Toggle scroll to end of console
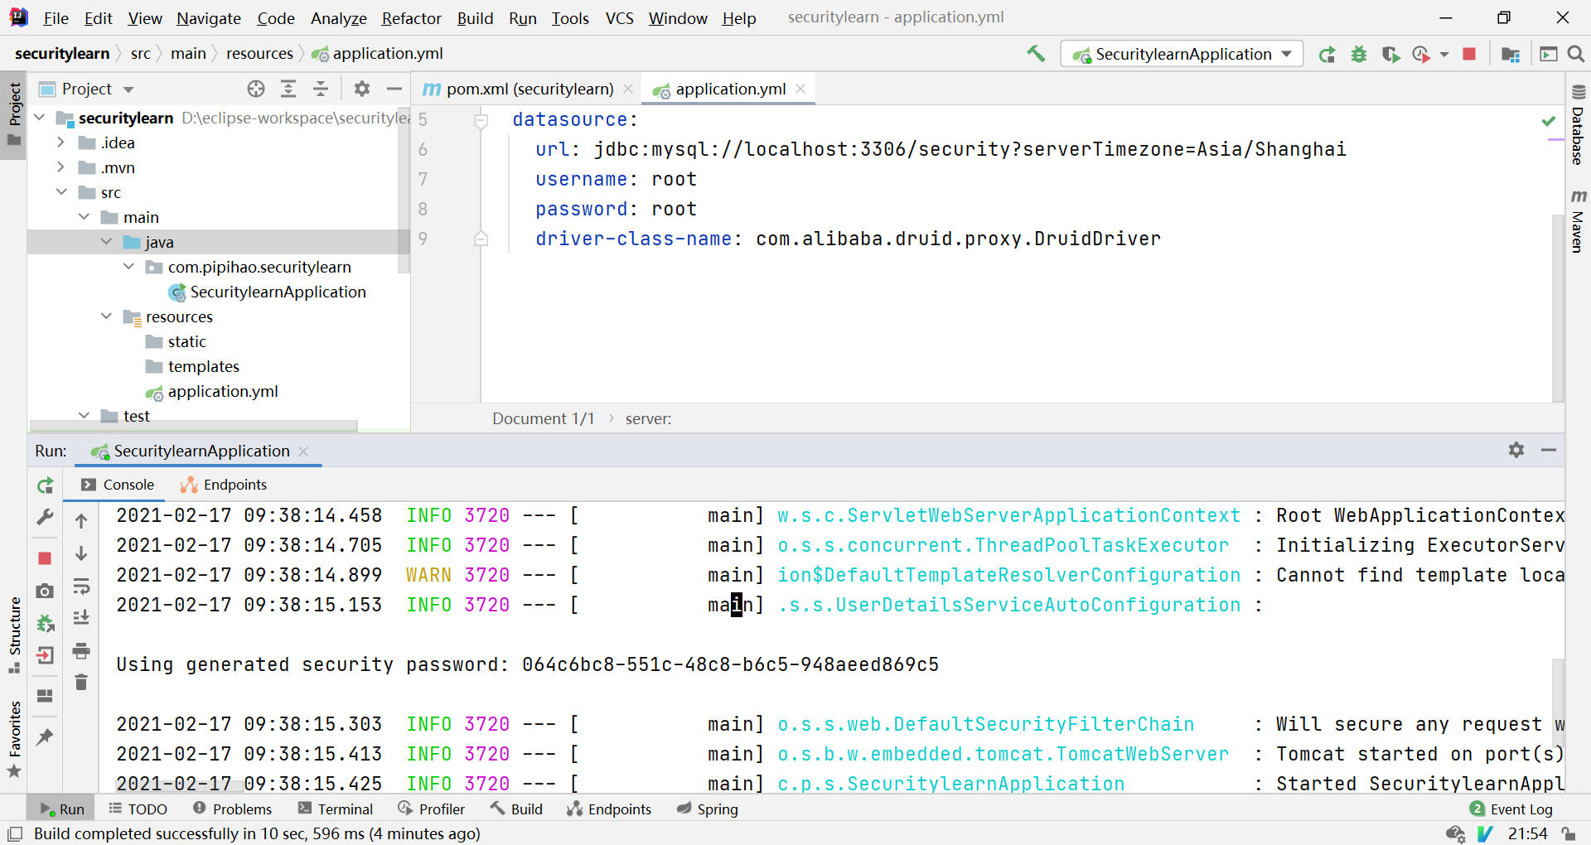The height and width of the screenshot is (845, 1591). tap(81, 618)
